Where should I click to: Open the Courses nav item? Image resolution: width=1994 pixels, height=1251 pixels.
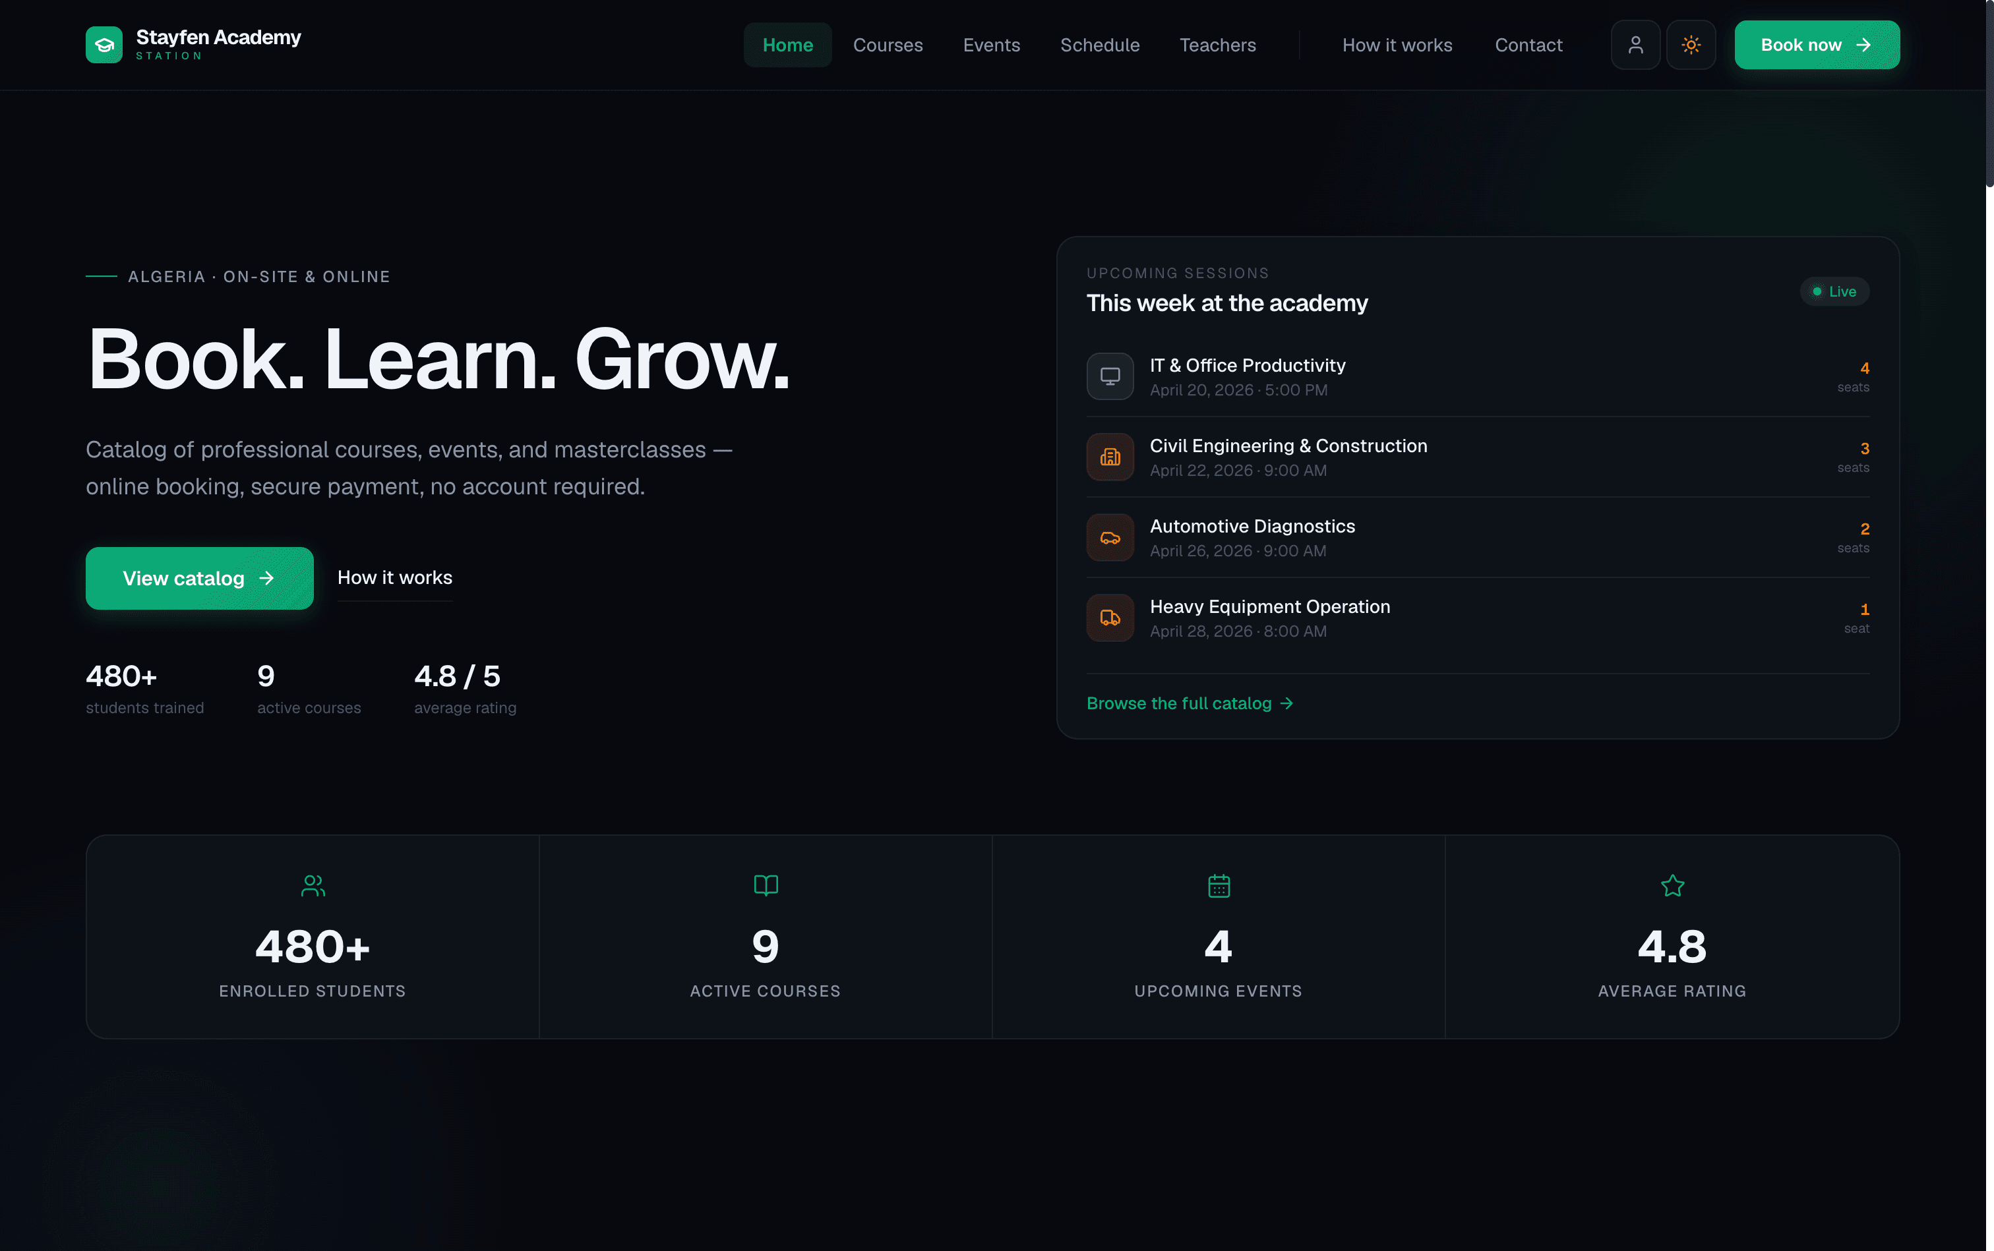click(888, 45)
